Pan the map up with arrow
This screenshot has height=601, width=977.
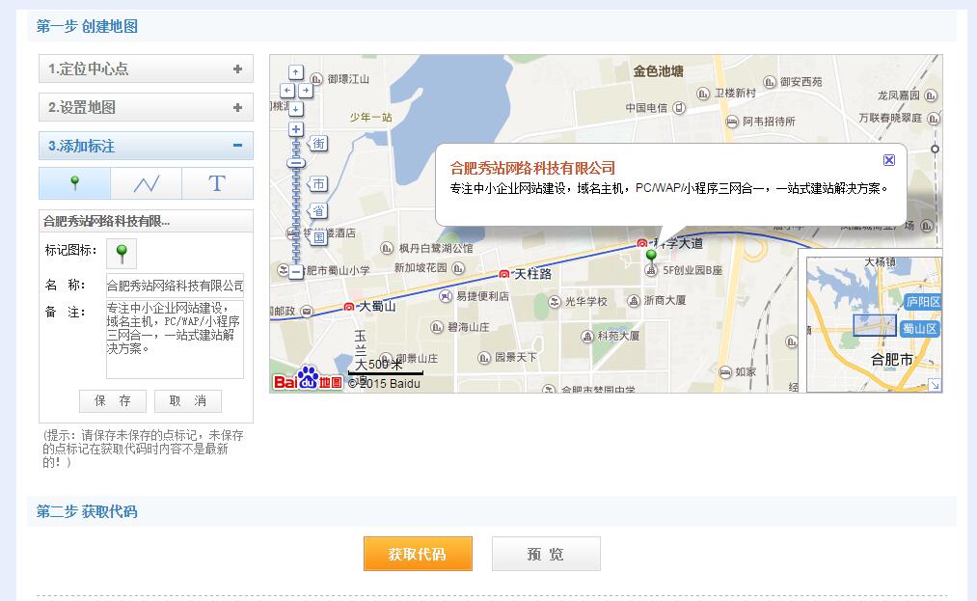pyautogui.click(x=295, y=72)
